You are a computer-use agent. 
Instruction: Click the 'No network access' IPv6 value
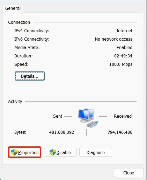point(113,39)
